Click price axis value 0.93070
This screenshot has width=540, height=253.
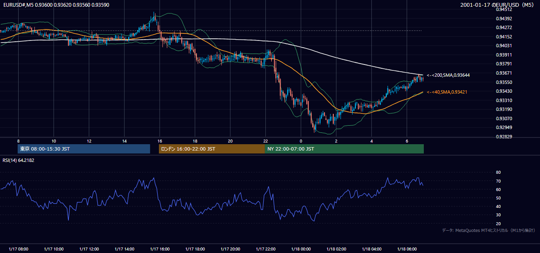504,118
